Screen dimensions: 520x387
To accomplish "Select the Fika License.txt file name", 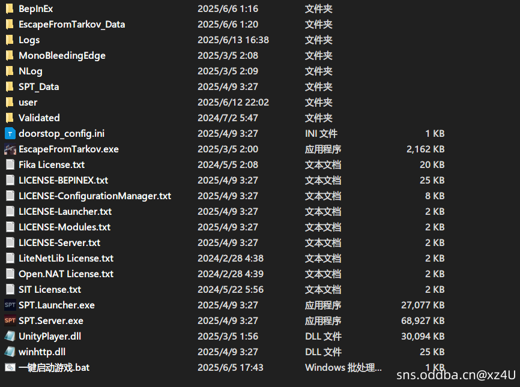I will pyautogui.click(x=52, y=164).
